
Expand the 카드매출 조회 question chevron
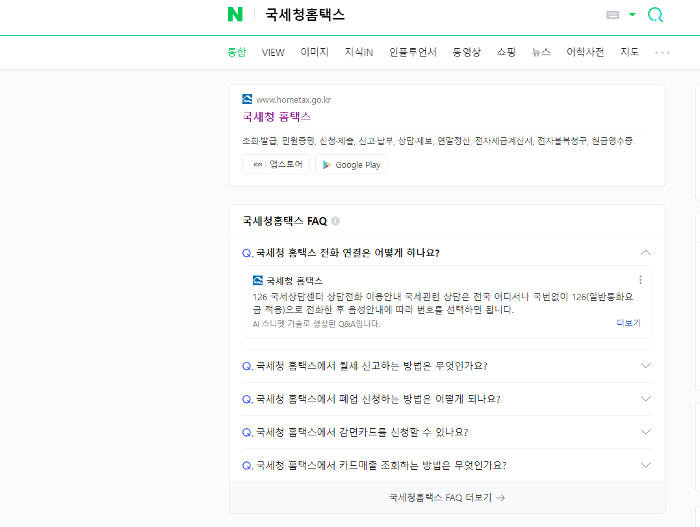645,465
